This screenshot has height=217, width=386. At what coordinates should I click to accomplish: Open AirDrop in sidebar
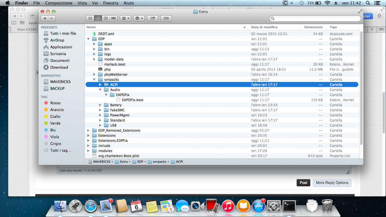57,40
